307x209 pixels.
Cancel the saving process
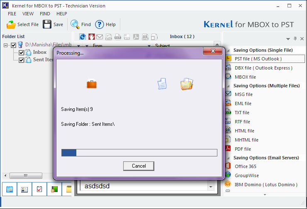point(139,166)
